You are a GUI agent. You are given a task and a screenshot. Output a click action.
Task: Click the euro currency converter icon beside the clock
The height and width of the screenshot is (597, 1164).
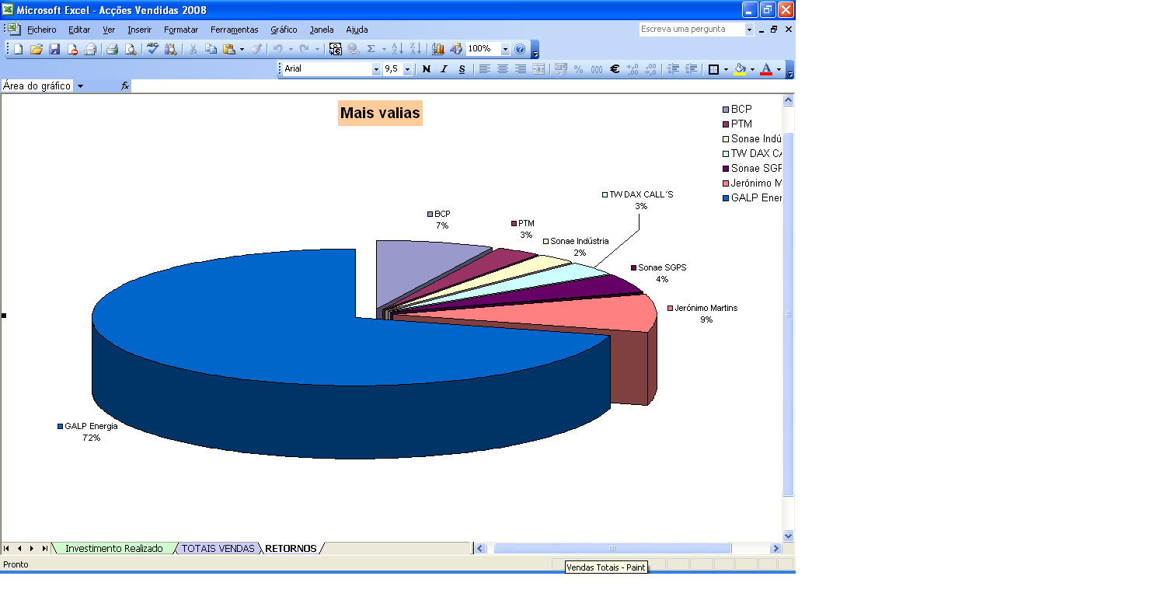click(336, 49)
